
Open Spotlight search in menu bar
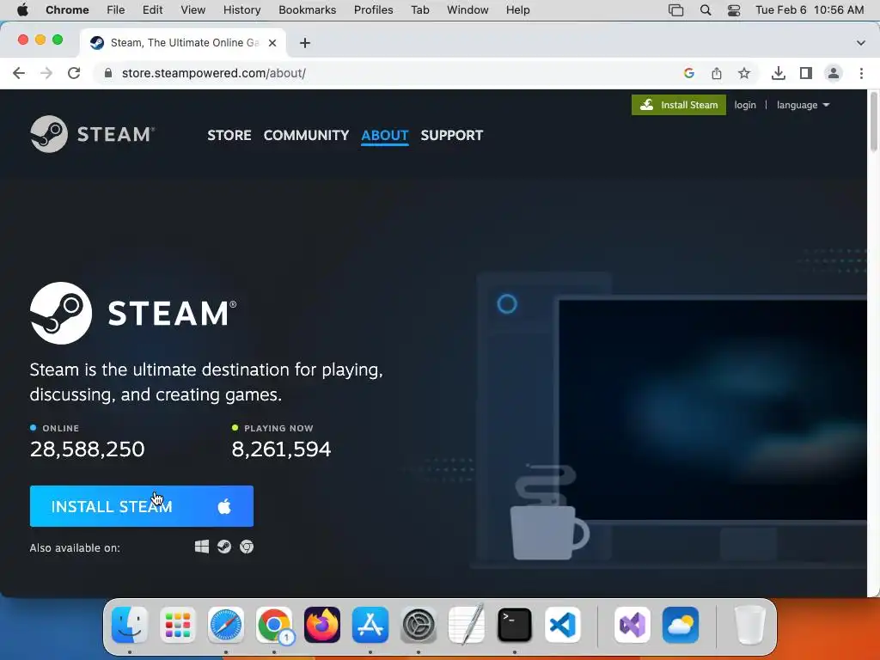coord(706,10)
